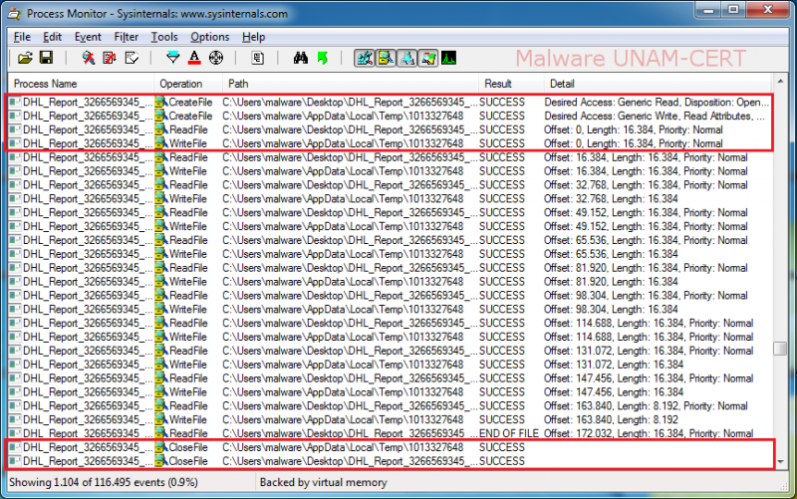
Task: Toggle Show File System Activity button
Action: point(386,58)
